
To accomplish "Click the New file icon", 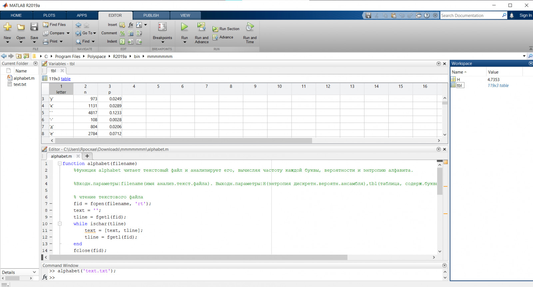I will tap(7, 27).
